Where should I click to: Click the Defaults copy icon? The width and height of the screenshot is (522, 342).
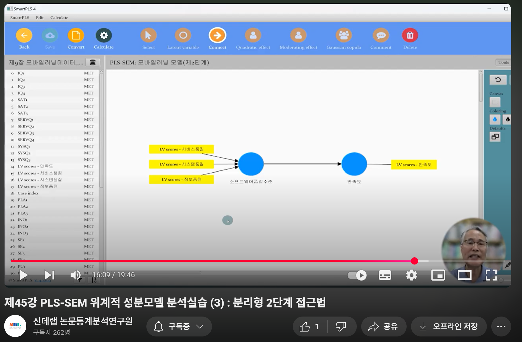[495, 137]
